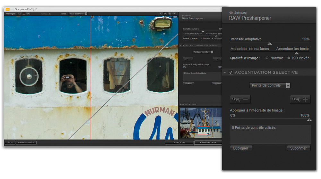The width and height of the screenshot is (321, 179).
Task: Click the red viewport rectangle in the navigator
Action: (x=204, y=130)
